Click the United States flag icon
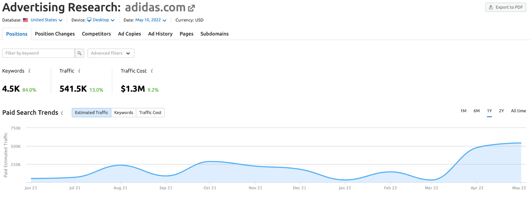 (x=25, y=20)
